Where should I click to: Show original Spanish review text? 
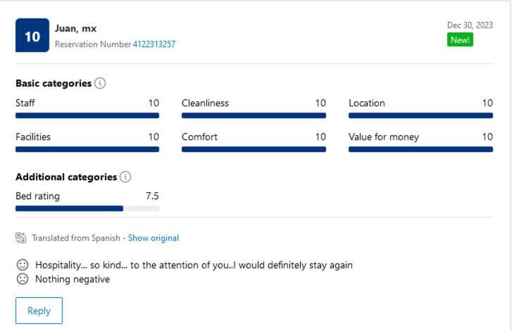pos(154,238)
